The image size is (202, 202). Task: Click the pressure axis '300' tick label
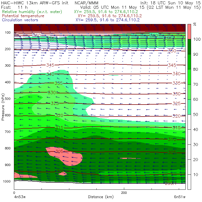coord(8,66)
